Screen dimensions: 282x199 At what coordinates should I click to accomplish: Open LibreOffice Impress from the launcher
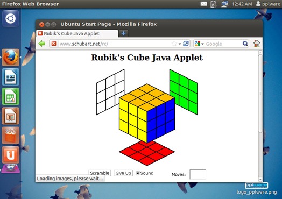pyautogui.click(x=11, y=116)
